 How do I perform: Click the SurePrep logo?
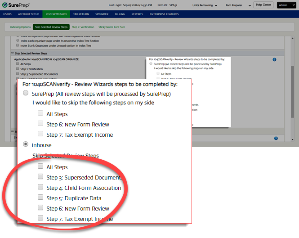point(16,5)
